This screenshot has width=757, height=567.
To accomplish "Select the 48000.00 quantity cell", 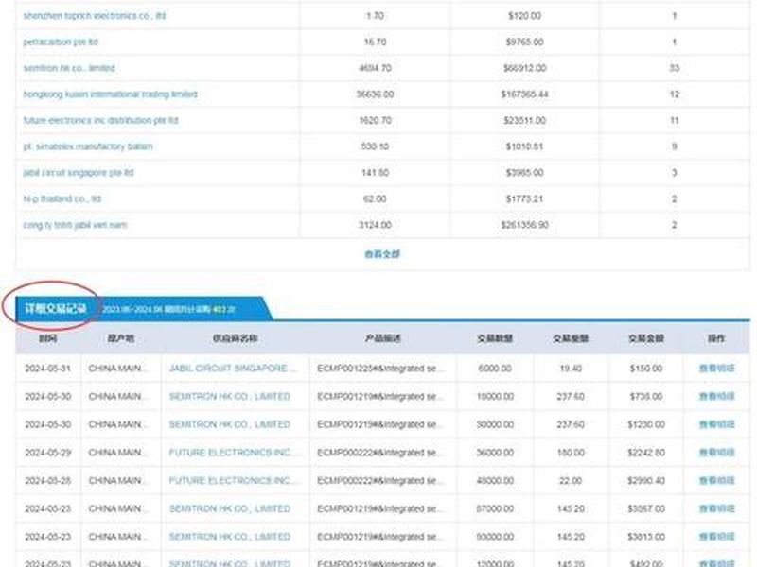I will (495, 480).
